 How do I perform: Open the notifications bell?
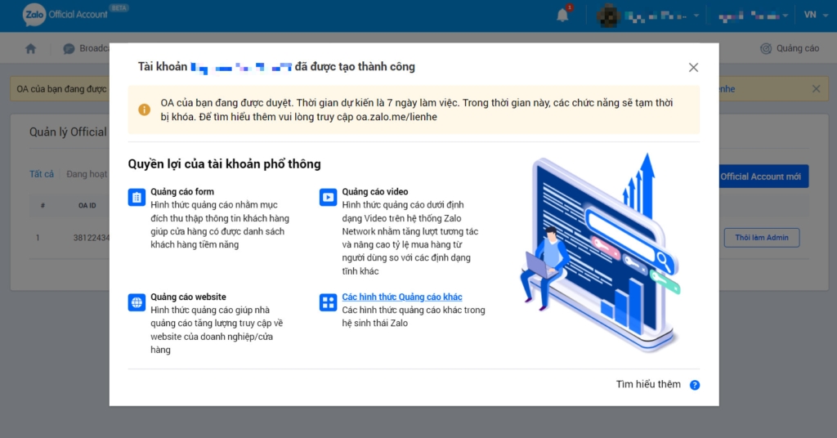click(562, 16)
